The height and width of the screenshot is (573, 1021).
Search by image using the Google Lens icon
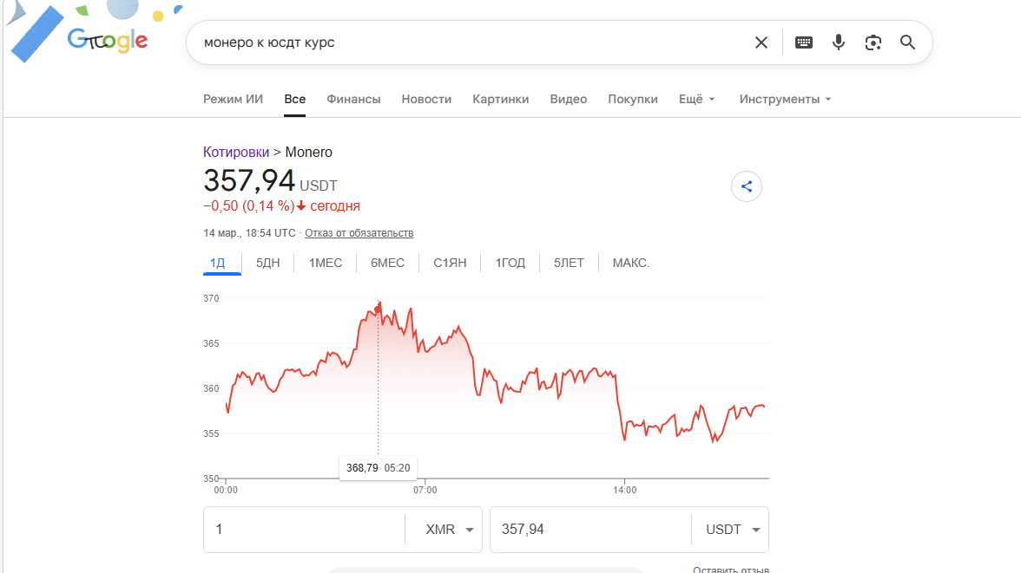(873, 42)
